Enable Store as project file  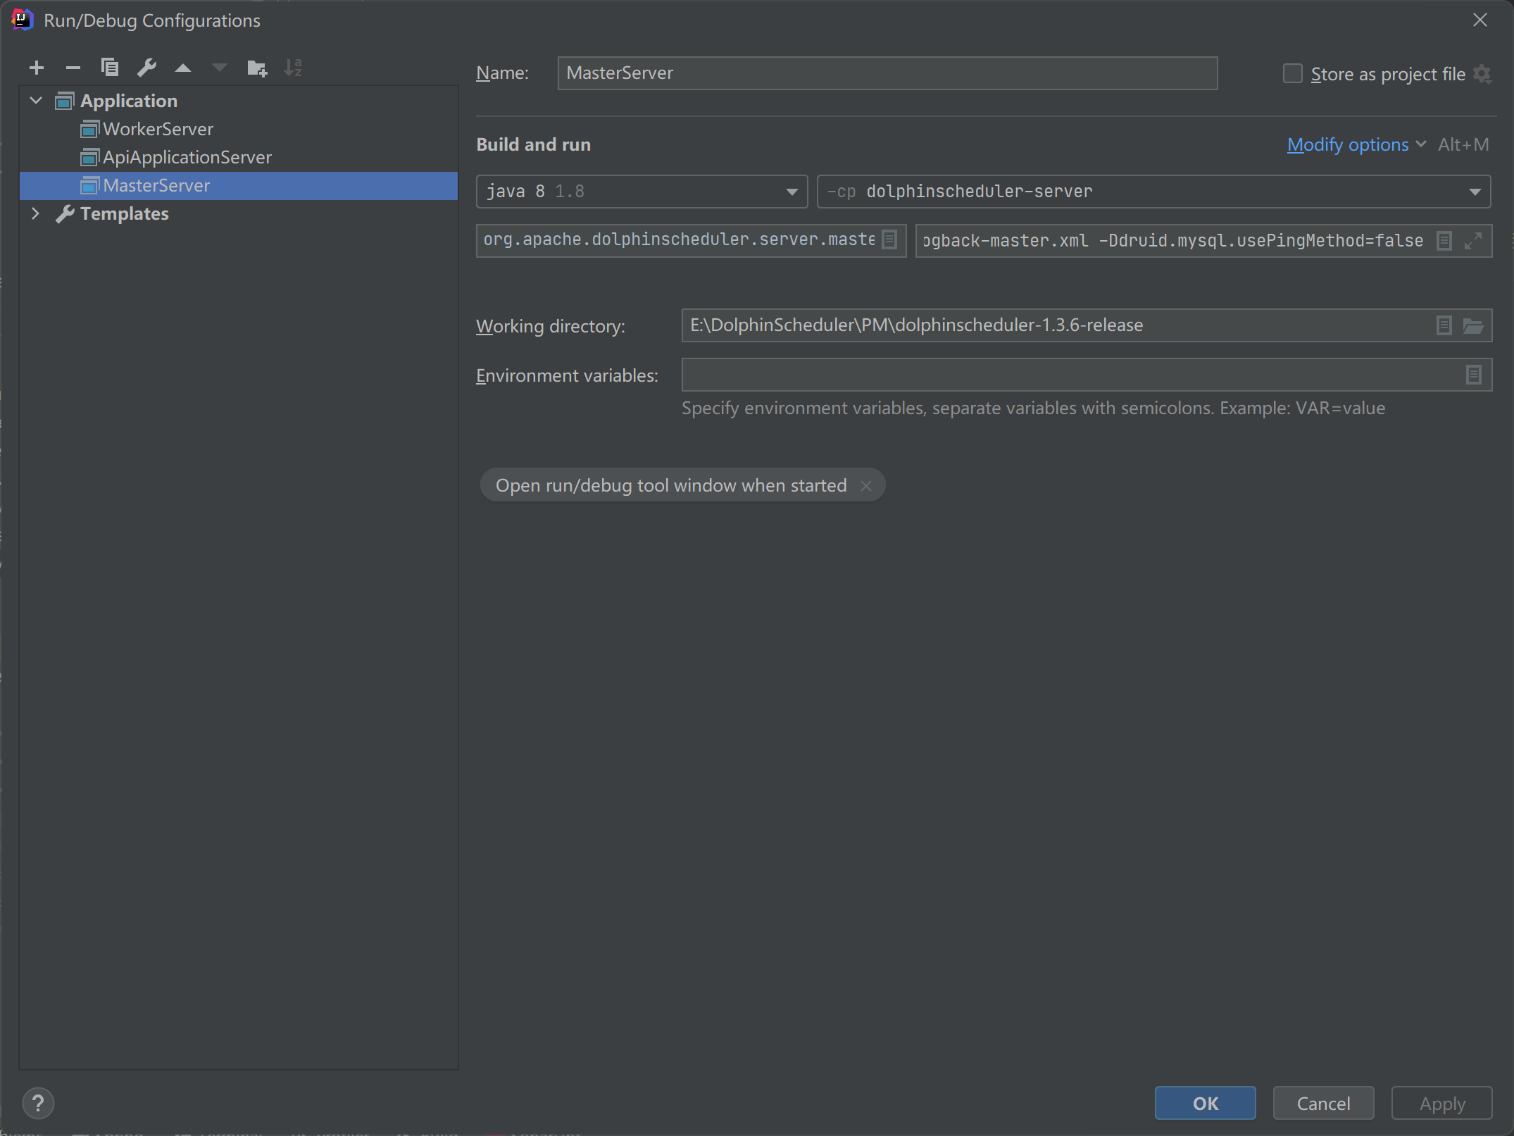coord(1293,73)
